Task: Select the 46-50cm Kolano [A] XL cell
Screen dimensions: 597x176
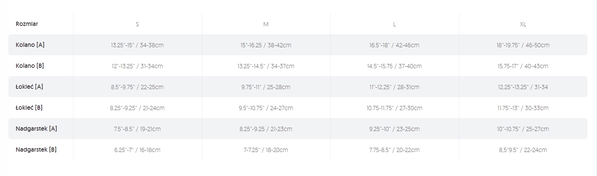Action: click(523, 45)
